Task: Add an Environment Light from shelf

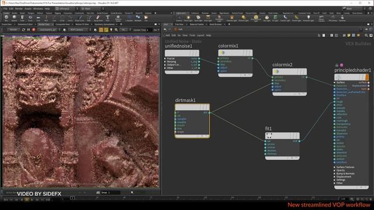Action: (x=256, y=18)
